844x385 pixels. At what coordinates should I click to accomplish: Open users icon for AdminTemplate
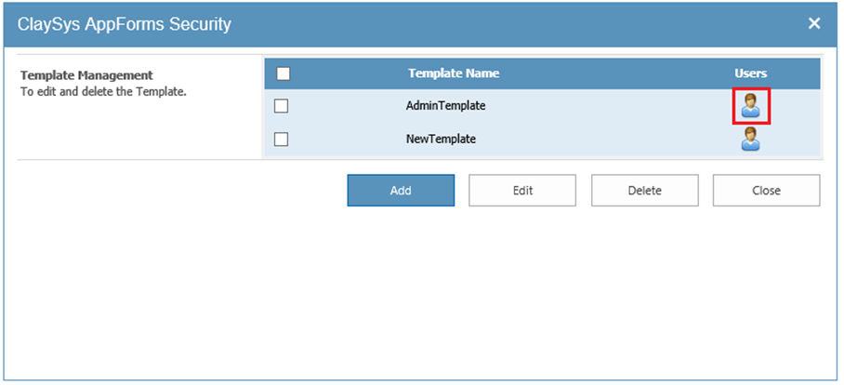click(x=751, y=106)
